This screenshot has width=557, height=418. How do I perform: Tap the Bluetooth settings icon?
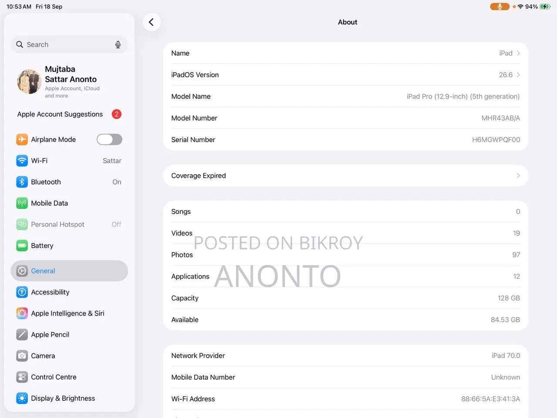(22, 182)
